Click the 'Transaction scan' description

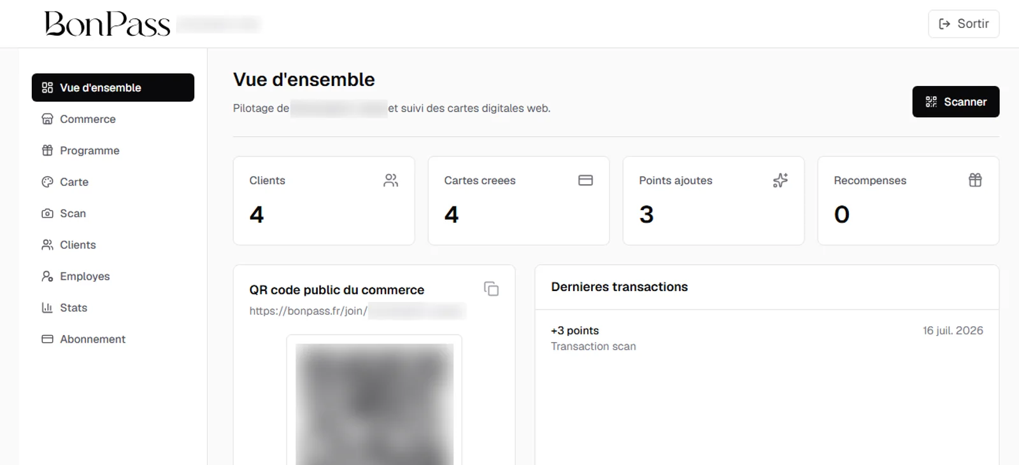tap(593, 347)
